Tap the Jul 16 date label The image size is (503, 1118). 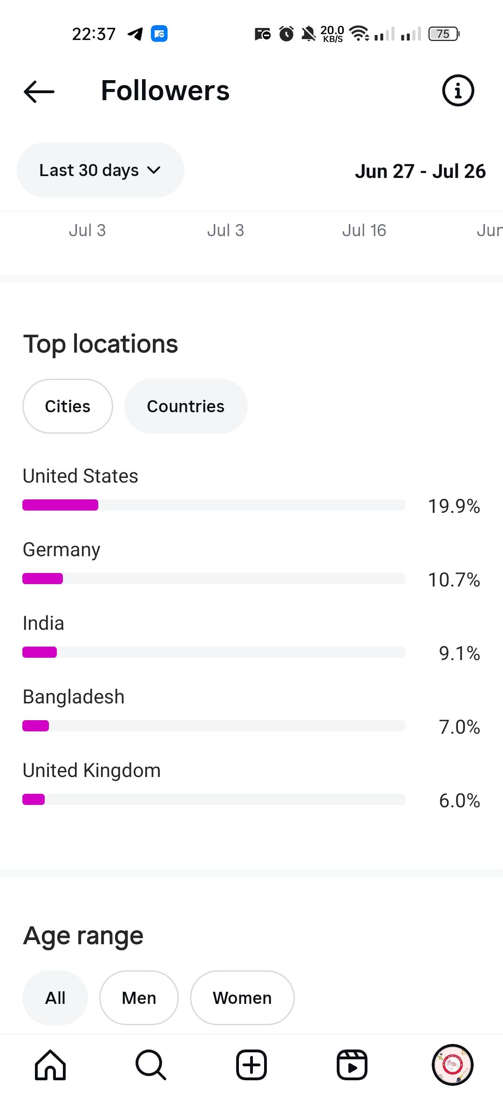pos(364,231)
